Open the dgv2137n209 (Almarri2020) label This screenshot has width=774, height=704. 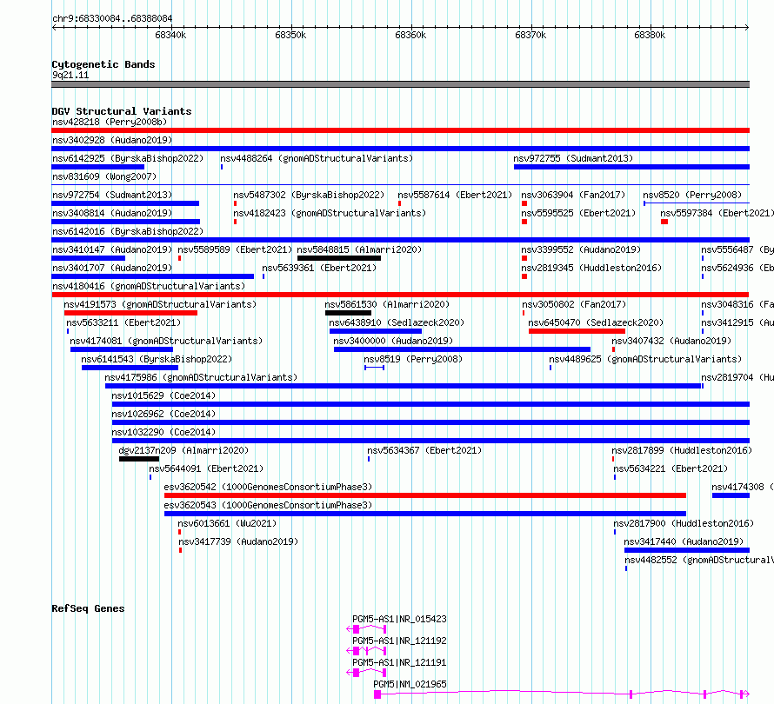point(183,450)
